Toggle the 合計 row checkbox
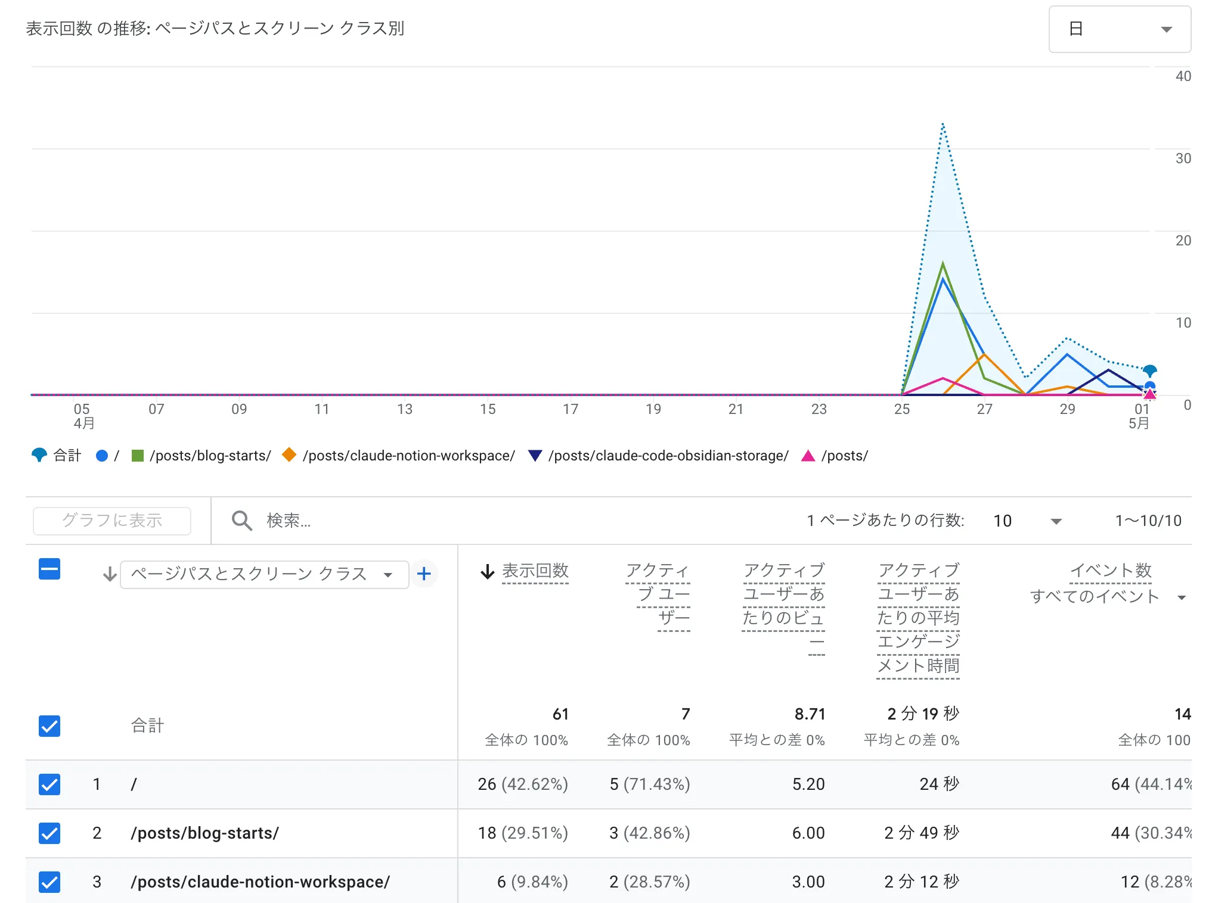This screenshot has height=903, width=1212. 49,726
